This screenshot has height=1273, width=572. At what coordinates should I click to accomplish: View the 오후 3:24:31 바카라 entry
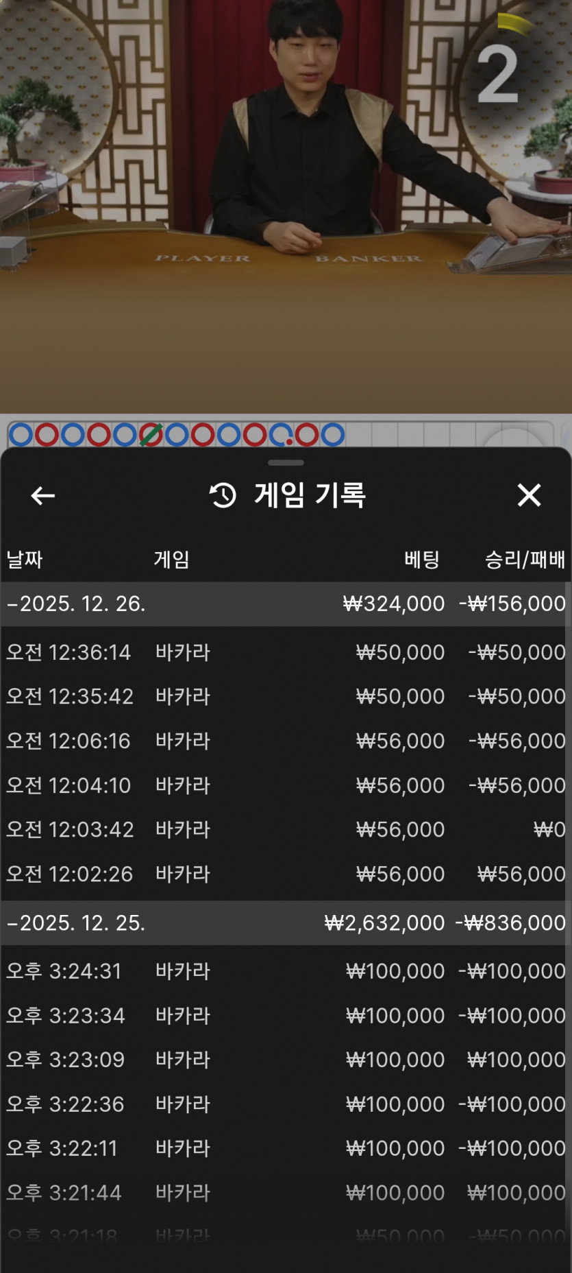point(286,971)
